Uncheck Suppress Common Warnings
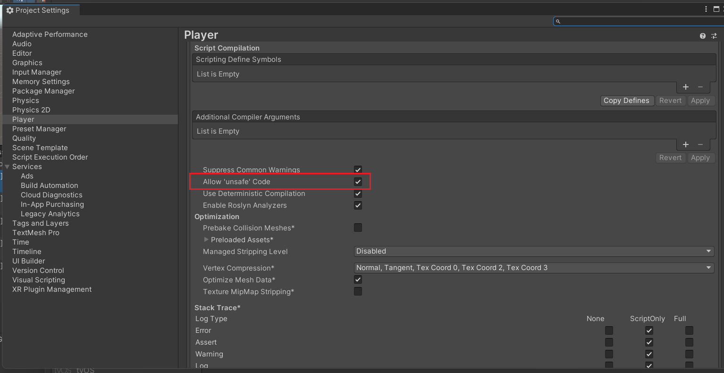The width and height of the screenshot is (724, 373). click(358, 170)
